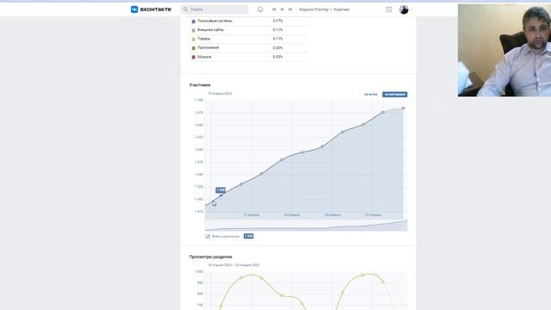Image resolution: width=551 pixels, height=310 pixels.
Task: Toggle the Всего участников checkbox
Action: point(207,236)
